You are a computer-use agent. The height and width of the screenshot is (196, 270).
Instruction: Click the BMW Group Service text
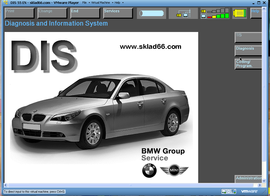click(x=163, y=155)
